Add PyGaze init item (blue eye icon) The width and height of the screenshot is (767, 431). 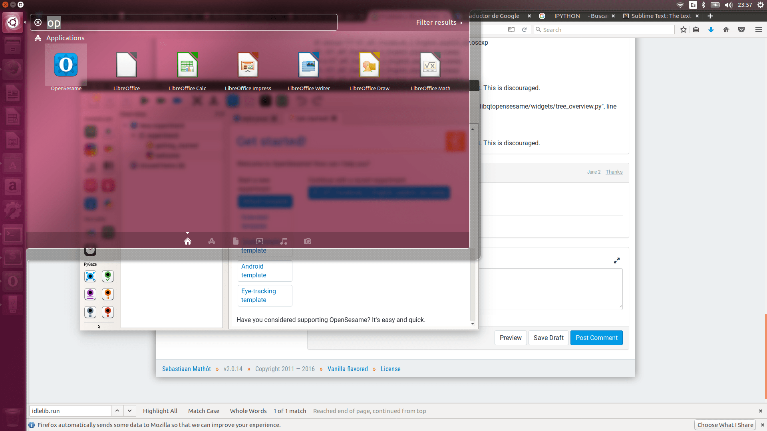[90, 276]
